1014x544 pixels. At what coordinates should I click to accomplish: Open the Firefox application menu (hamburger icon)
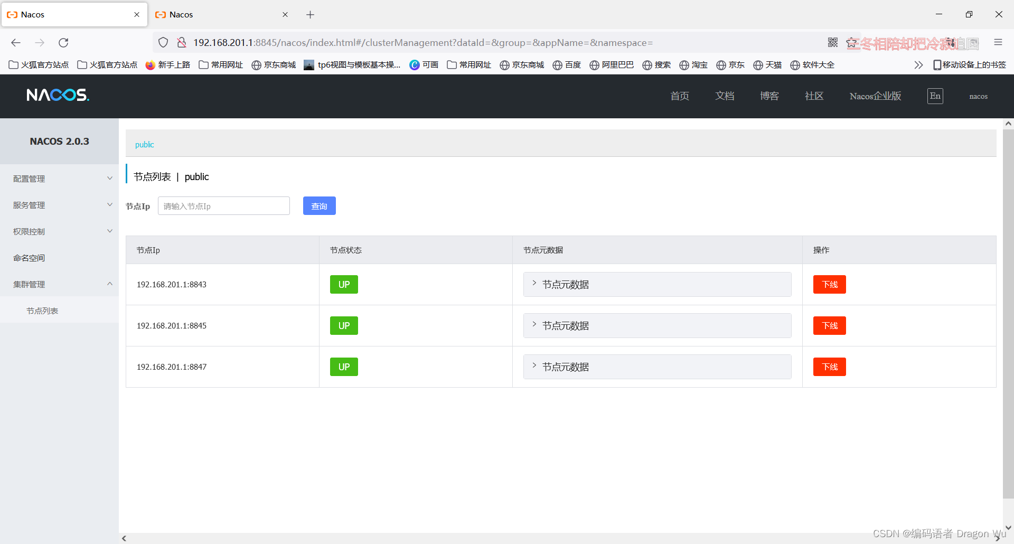click(998, 43)
